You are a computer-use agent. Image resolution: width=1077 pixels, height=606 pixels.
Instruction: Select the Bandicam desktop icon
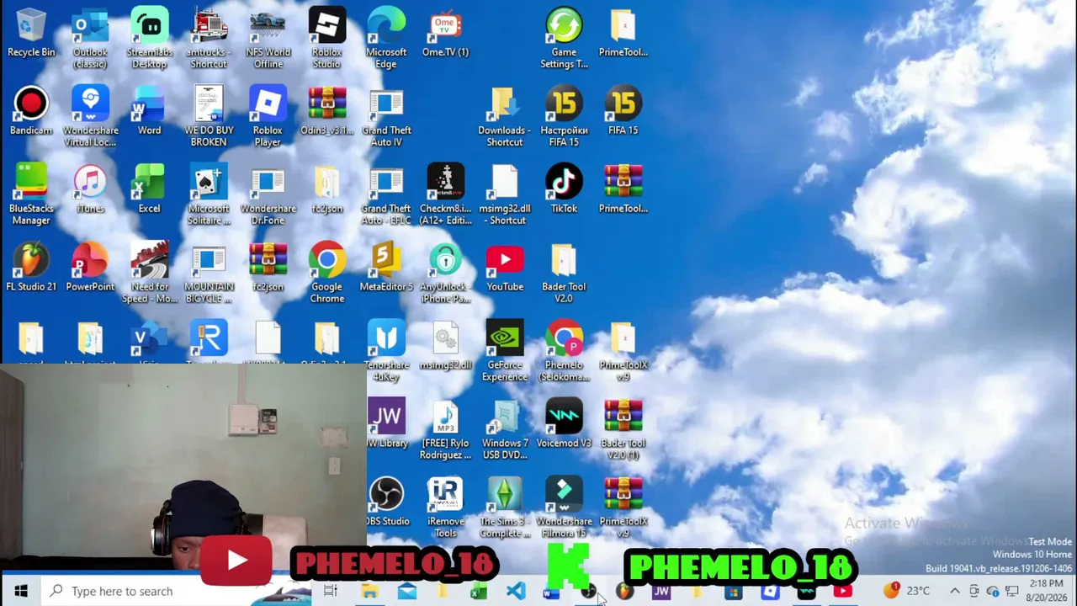(31, 112)
